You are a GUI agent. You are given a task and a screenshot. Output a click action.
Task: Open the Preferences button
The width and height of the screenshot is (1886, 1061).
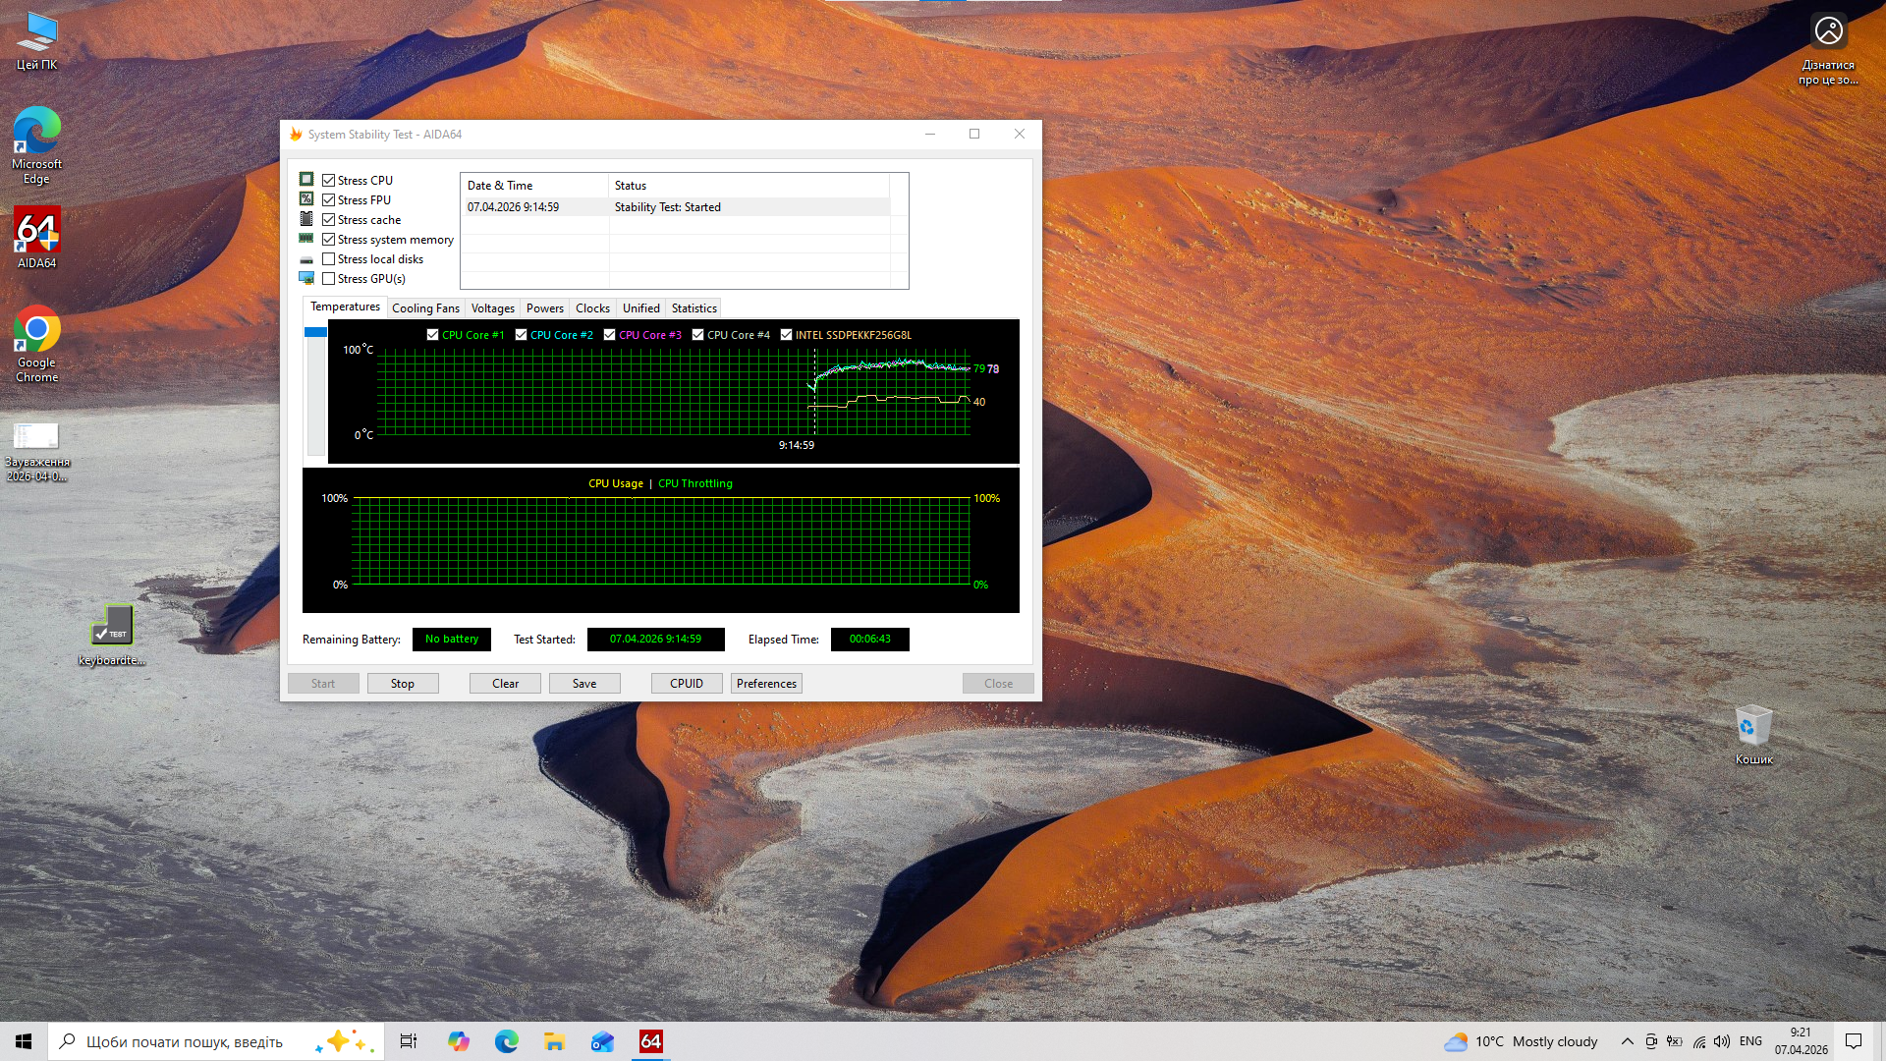[766, 684]
